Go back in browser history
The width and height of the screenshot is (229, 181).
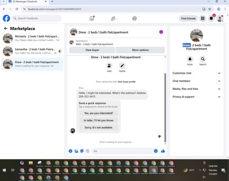pos(4,9)
